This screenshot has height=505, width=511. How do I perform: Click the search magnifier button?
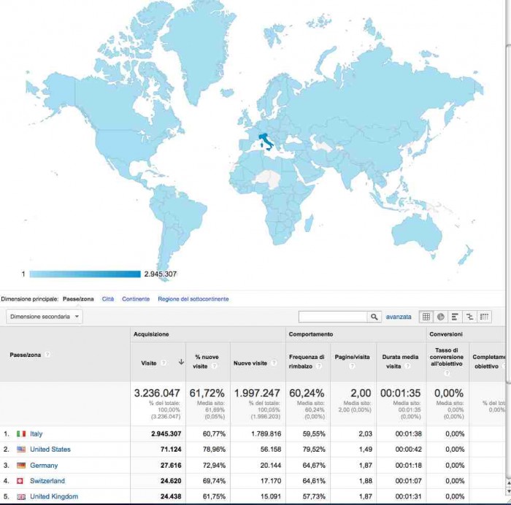pyautogui.click(x=374, y=317)
